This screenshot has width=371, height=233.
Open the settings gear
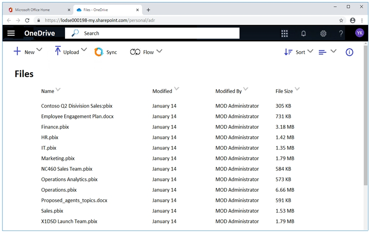click(323, 33)
